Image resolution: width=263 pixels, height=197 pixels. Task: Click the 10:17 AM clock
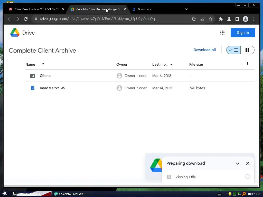pos(253,194)
